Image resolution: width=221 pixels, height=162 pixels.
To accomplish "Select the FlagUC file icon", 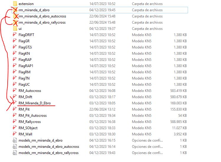I will pos(15,84).
